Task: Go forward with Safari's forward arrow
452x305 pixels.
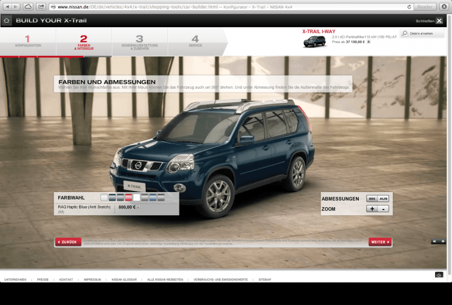Action: tap(16, 7)
